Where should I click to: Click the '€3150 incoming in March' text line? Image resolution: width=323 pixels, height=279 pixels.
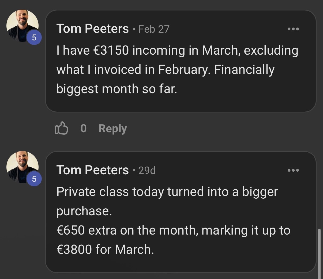pos(177,51)
